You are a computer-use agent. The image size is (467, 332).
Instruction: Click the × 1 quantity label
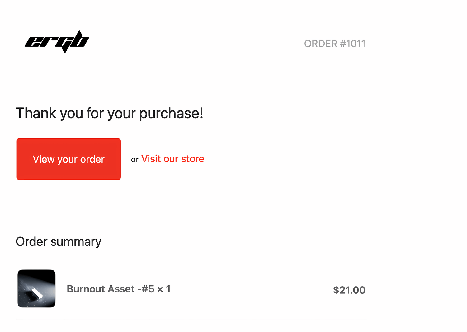(x=164, y=289)
